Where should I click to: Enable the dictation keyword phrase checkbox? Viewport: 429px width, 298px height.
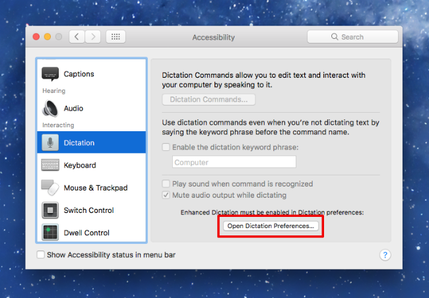click(166, 147)
